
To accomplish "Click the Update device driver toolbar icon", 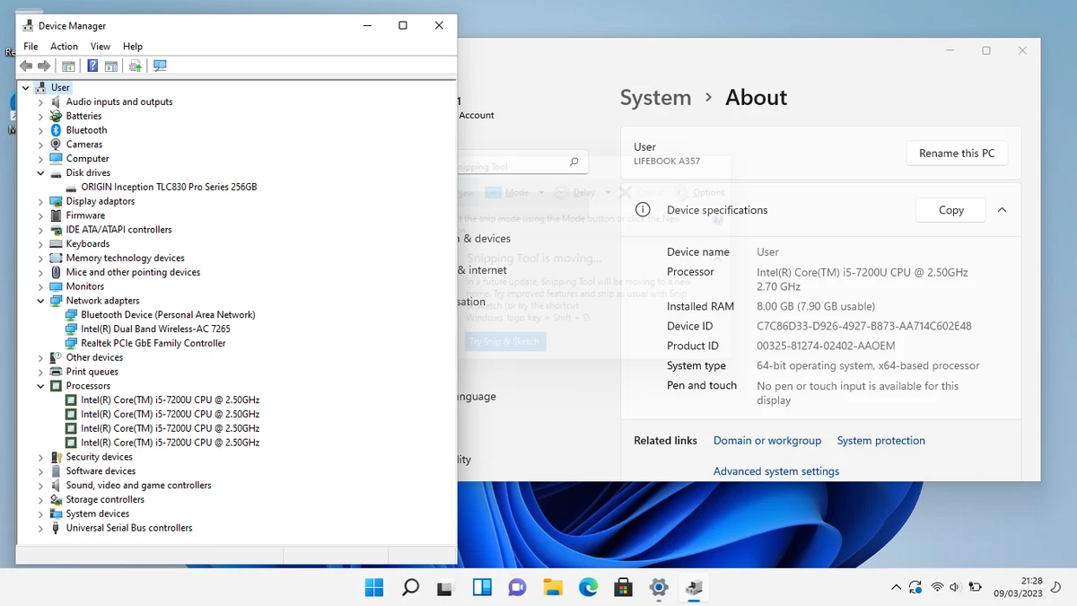I will 135,66.
